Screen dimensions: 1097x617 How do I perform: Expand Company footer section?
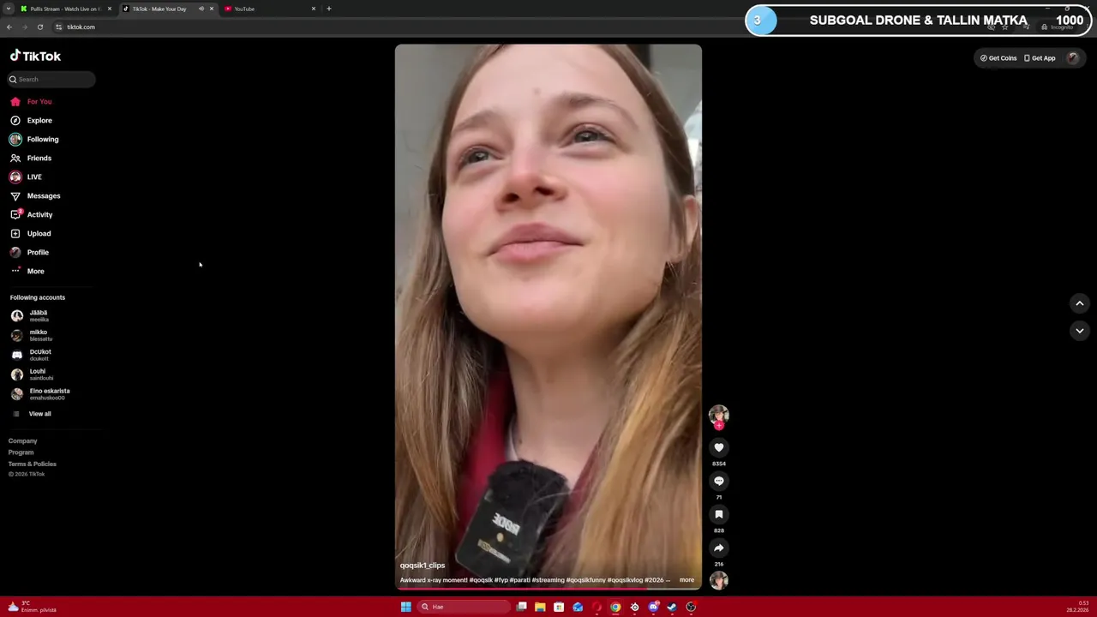(x=23, y=440)
